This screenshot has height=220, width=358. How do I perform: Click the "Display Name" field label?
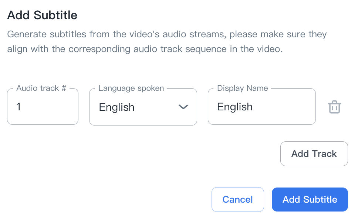tap(242, 88)
